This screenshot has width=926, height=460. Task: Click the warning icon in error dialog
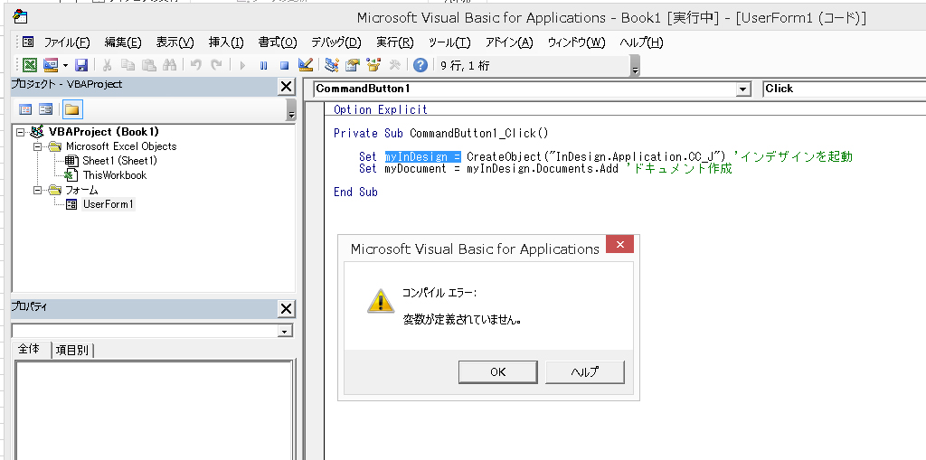[x=381, y=301]
